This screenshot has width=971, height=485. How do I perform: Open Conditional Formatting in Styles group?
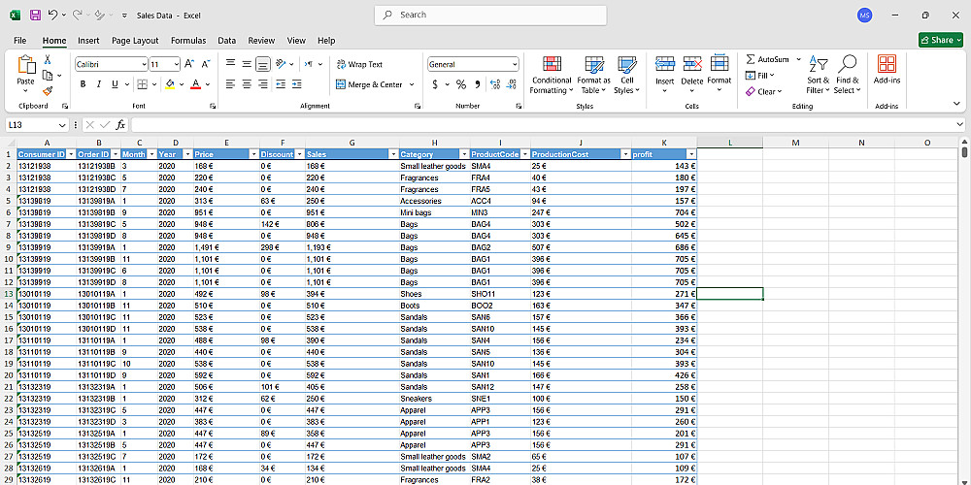click(551, 74)
